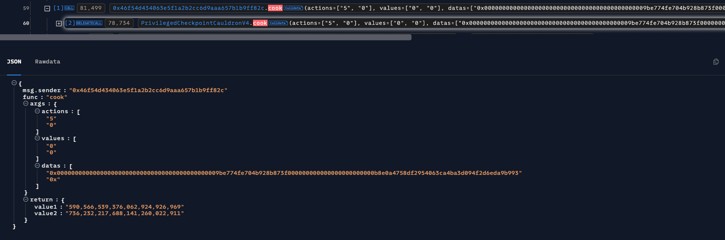Screen dimensions: 725x240
Task: Collapse the datas array
Action: (x=37, y=165)
